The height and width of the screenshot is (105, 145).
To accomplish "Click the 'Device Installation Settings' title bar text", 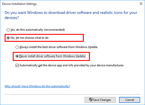I will coord(19,4).
